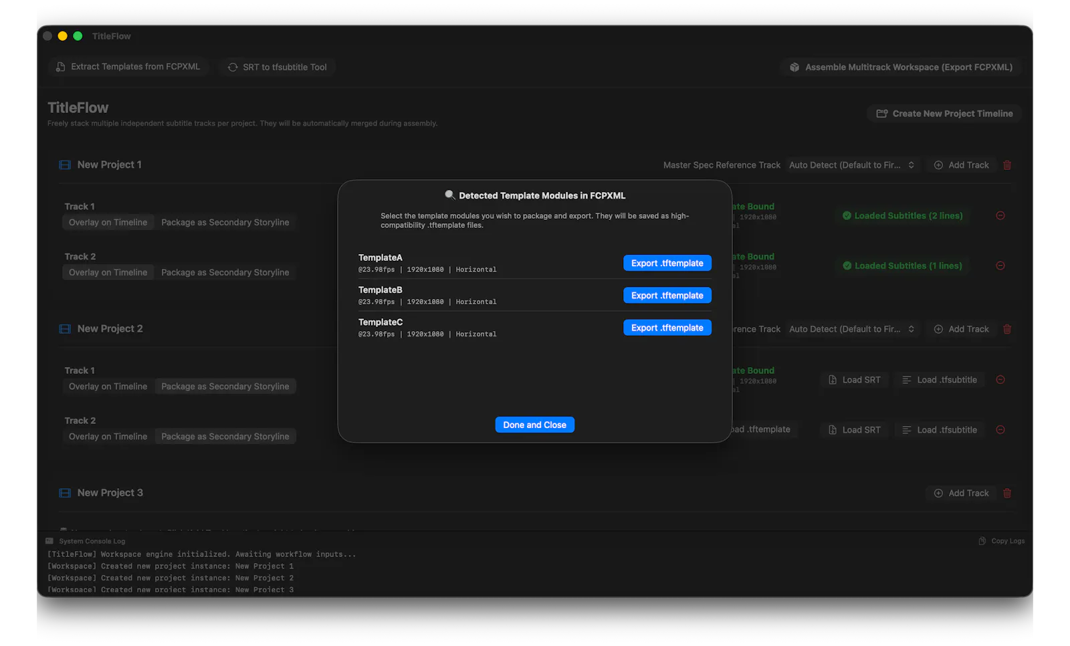Select Package as Secondary Storyline, Project 2 Track 2
The height and width of the screenshot is (646, 1070).
click(x=225, y=436)
